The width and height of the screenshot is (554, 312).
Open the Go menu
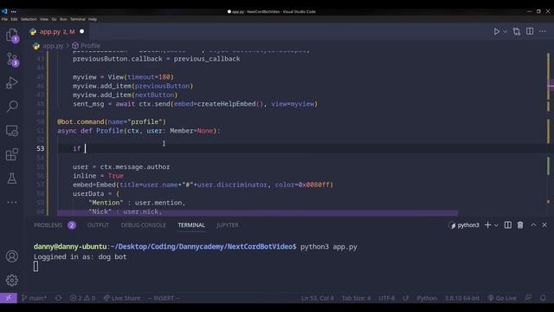coord(54,19)
